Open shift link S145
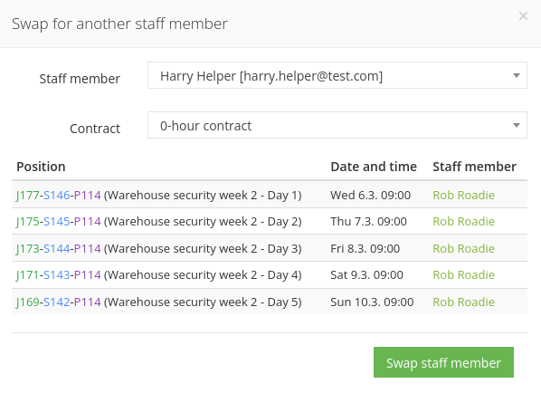Image resolution: width=541 pixels, height=403 pixels. [x=57, y=221]
